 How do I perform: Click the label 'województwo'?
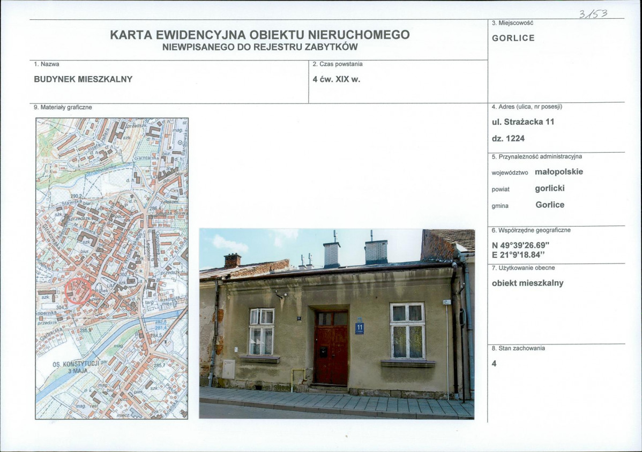[x=510, y=173]
